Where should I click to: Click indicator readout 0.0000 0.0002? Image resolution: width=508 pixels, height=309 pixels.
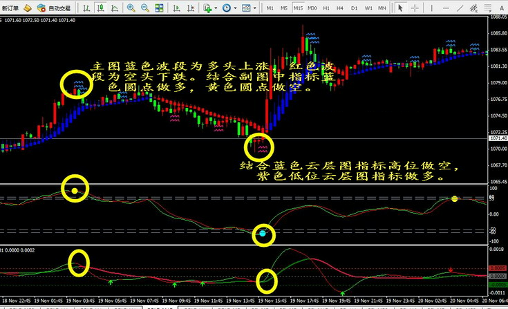[20, 250]
